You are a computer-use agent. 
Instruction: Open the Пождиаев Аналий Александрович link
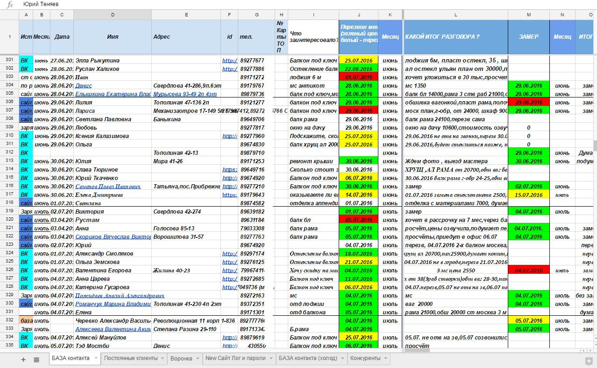click(x=120, y=296)
